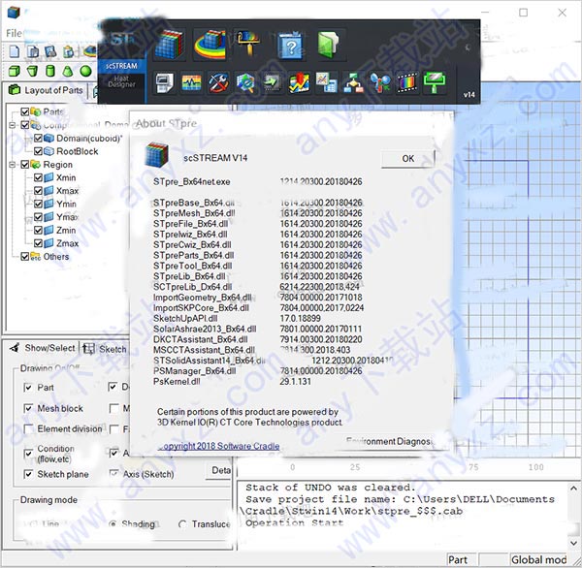Collapse the Computational Domain tree node
Screen dimensions: 582x568
13,125
